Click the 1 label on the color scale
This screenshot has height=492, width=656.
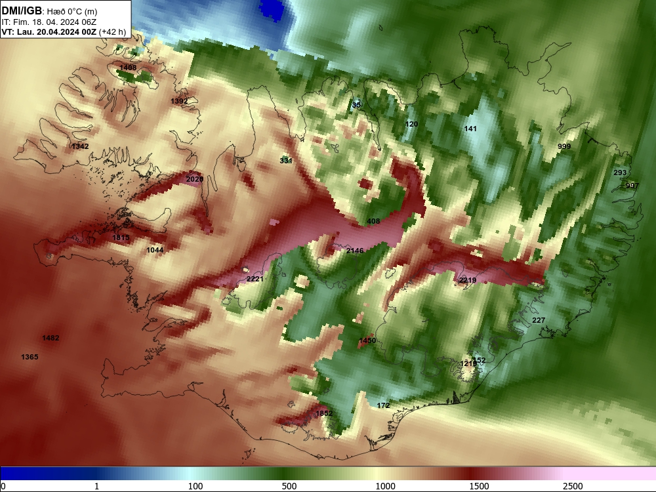[96, 486]
